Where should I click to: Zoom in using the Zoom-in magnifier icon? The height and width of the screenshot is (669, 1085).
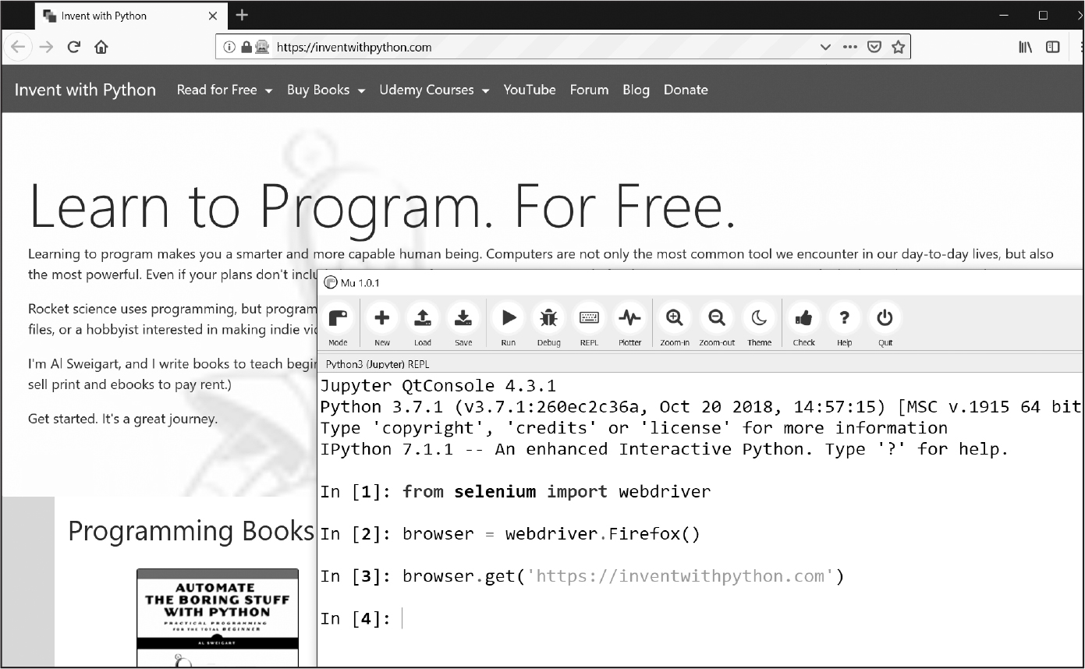[x=675, y=319]
